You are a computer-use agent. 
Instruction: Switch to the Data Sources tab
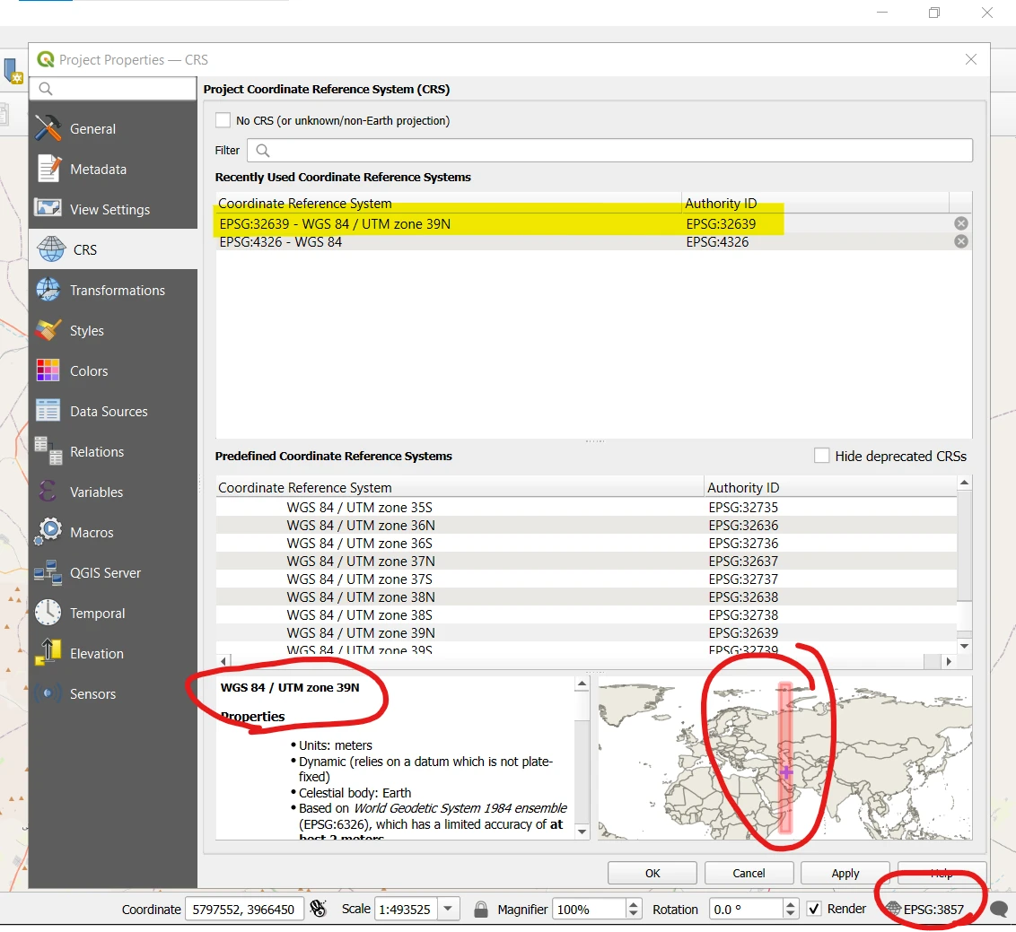[113, 411]
